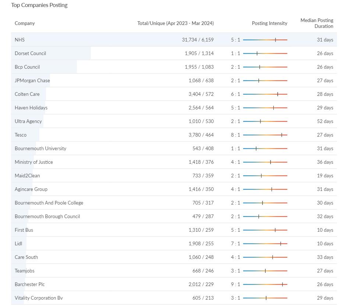
Task: Click the 1,068 / 638 total value
Action: point(201,81)
